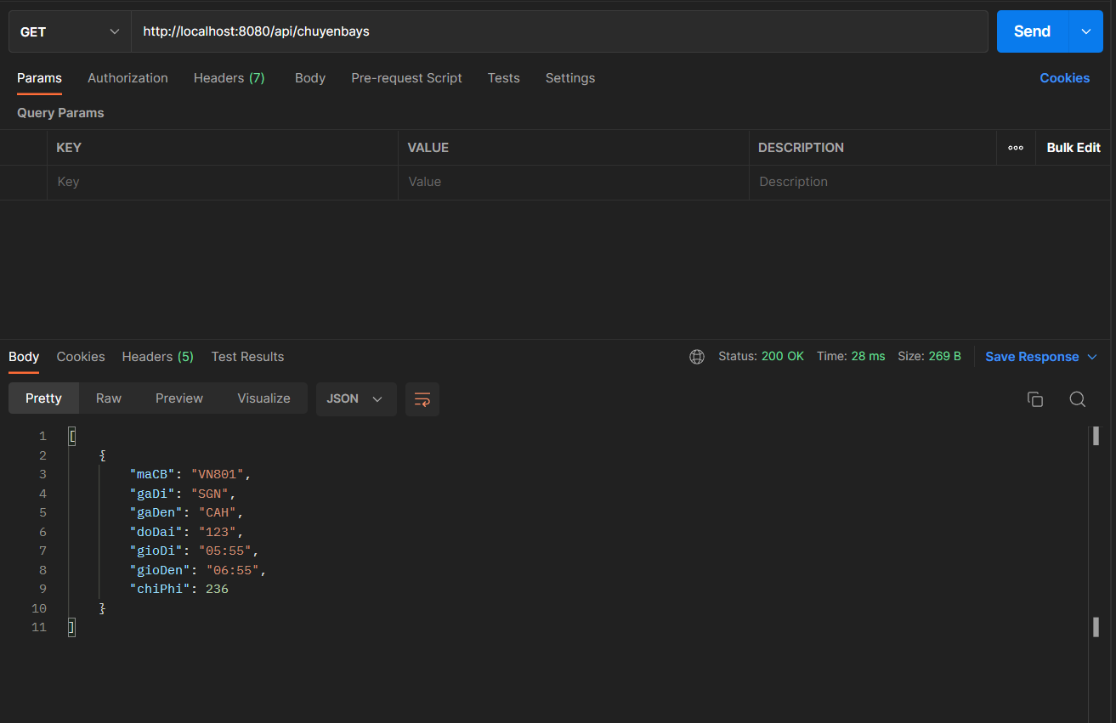
Task: Click the query param Value field
Action: [x=573, y=182]
